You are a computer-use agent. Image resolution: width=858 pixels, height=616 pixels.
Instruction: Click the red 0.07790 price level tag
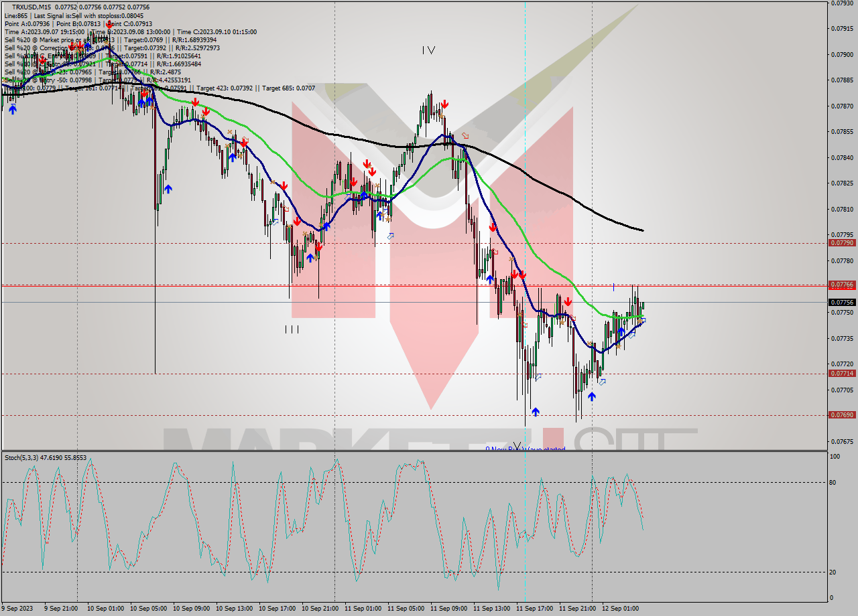(843, 243)
